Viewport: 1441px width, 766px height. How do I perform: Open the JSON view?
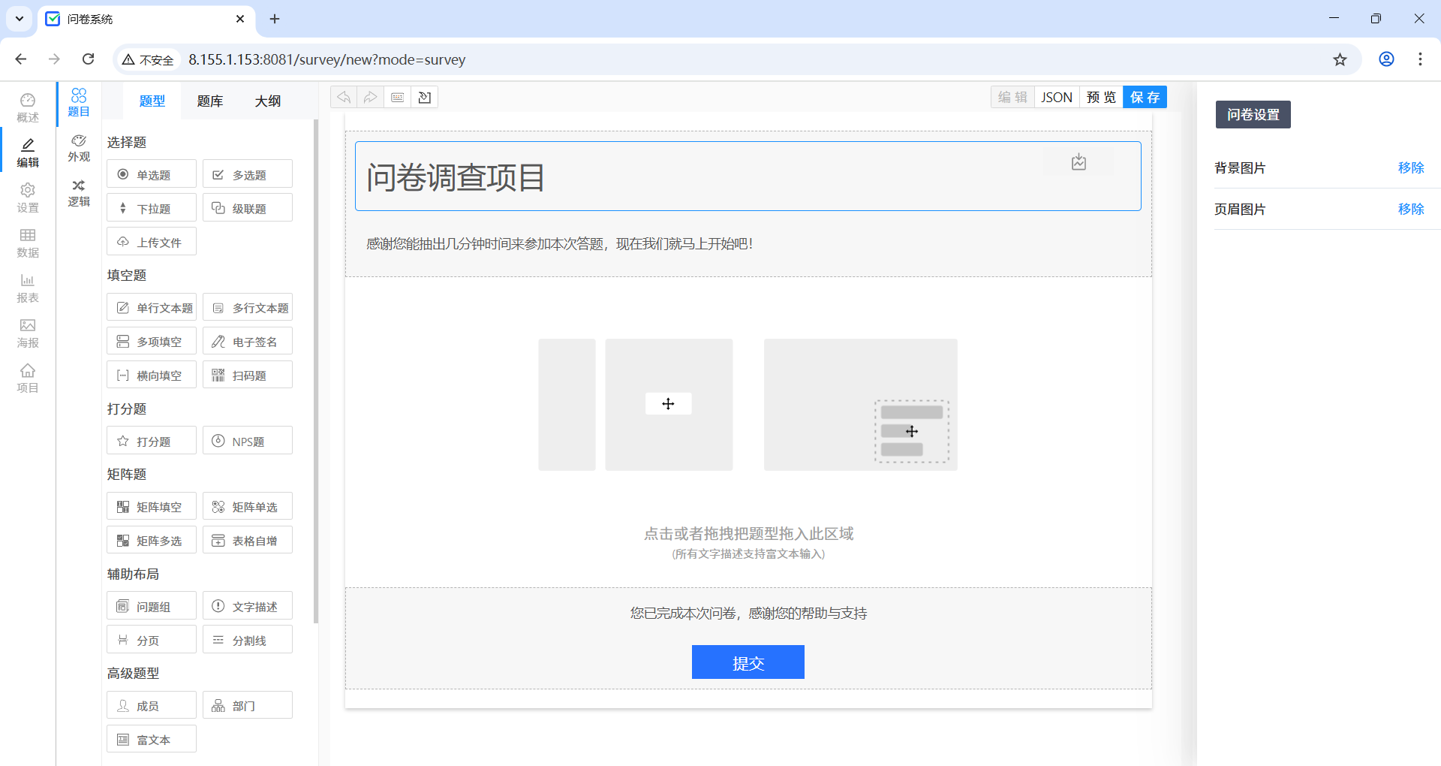[x=1057, y=97]
